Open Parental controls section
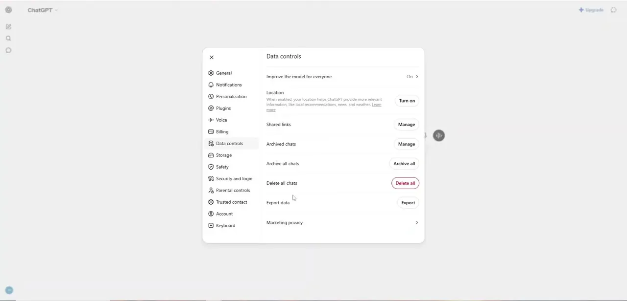Viewport: 627px width, 301px height. click(231, 190)
